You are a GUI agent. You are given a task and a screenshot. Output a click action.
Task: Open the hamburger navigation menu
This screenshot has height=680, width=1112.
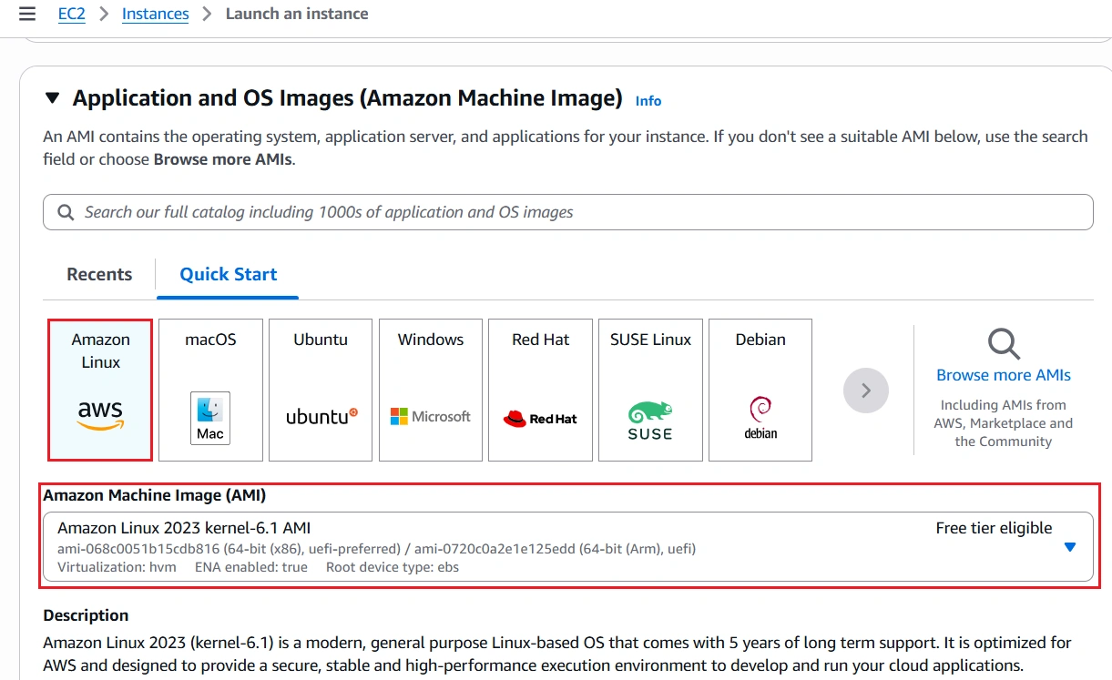[x=27, y=14]
